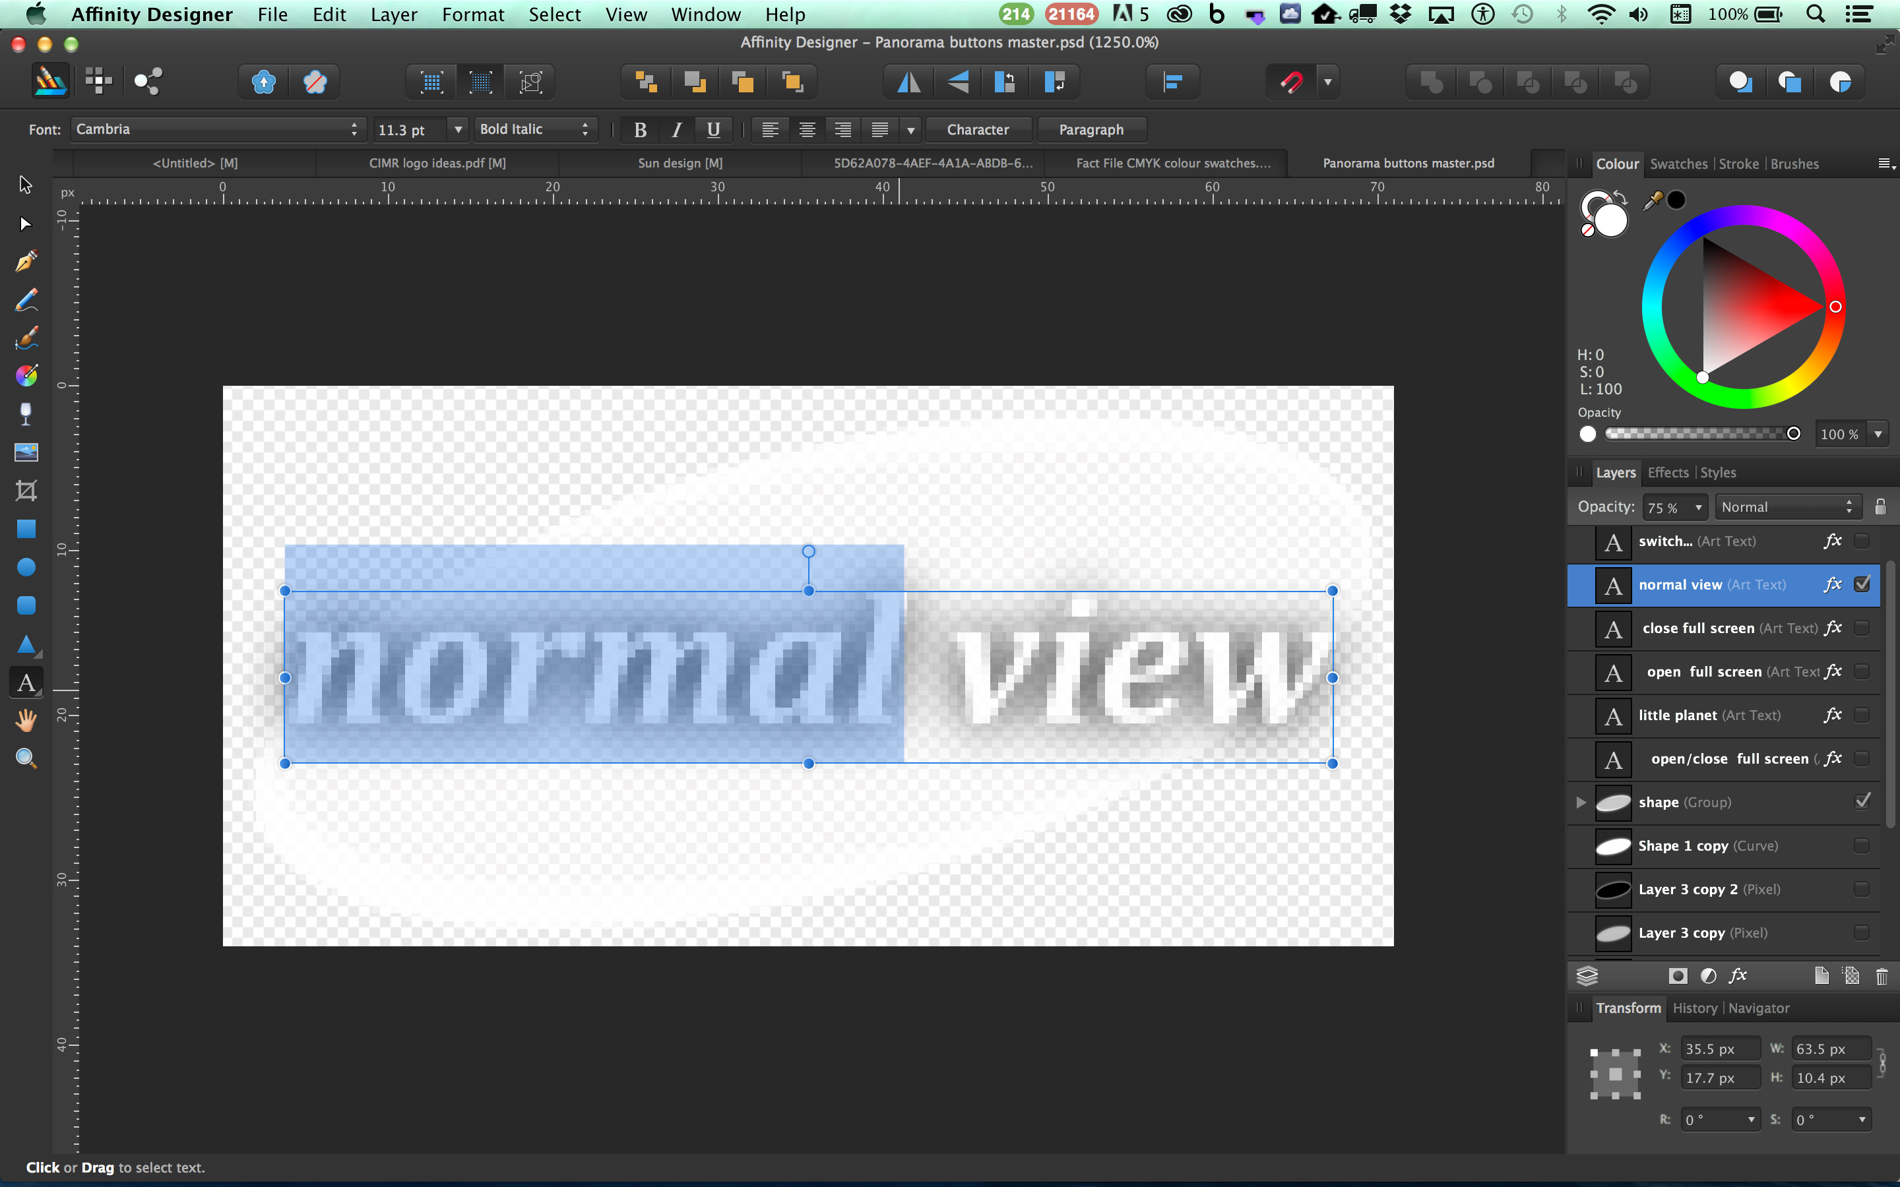Select the Crop tool
1900x1187 pixels.
[x=26, y=491]
